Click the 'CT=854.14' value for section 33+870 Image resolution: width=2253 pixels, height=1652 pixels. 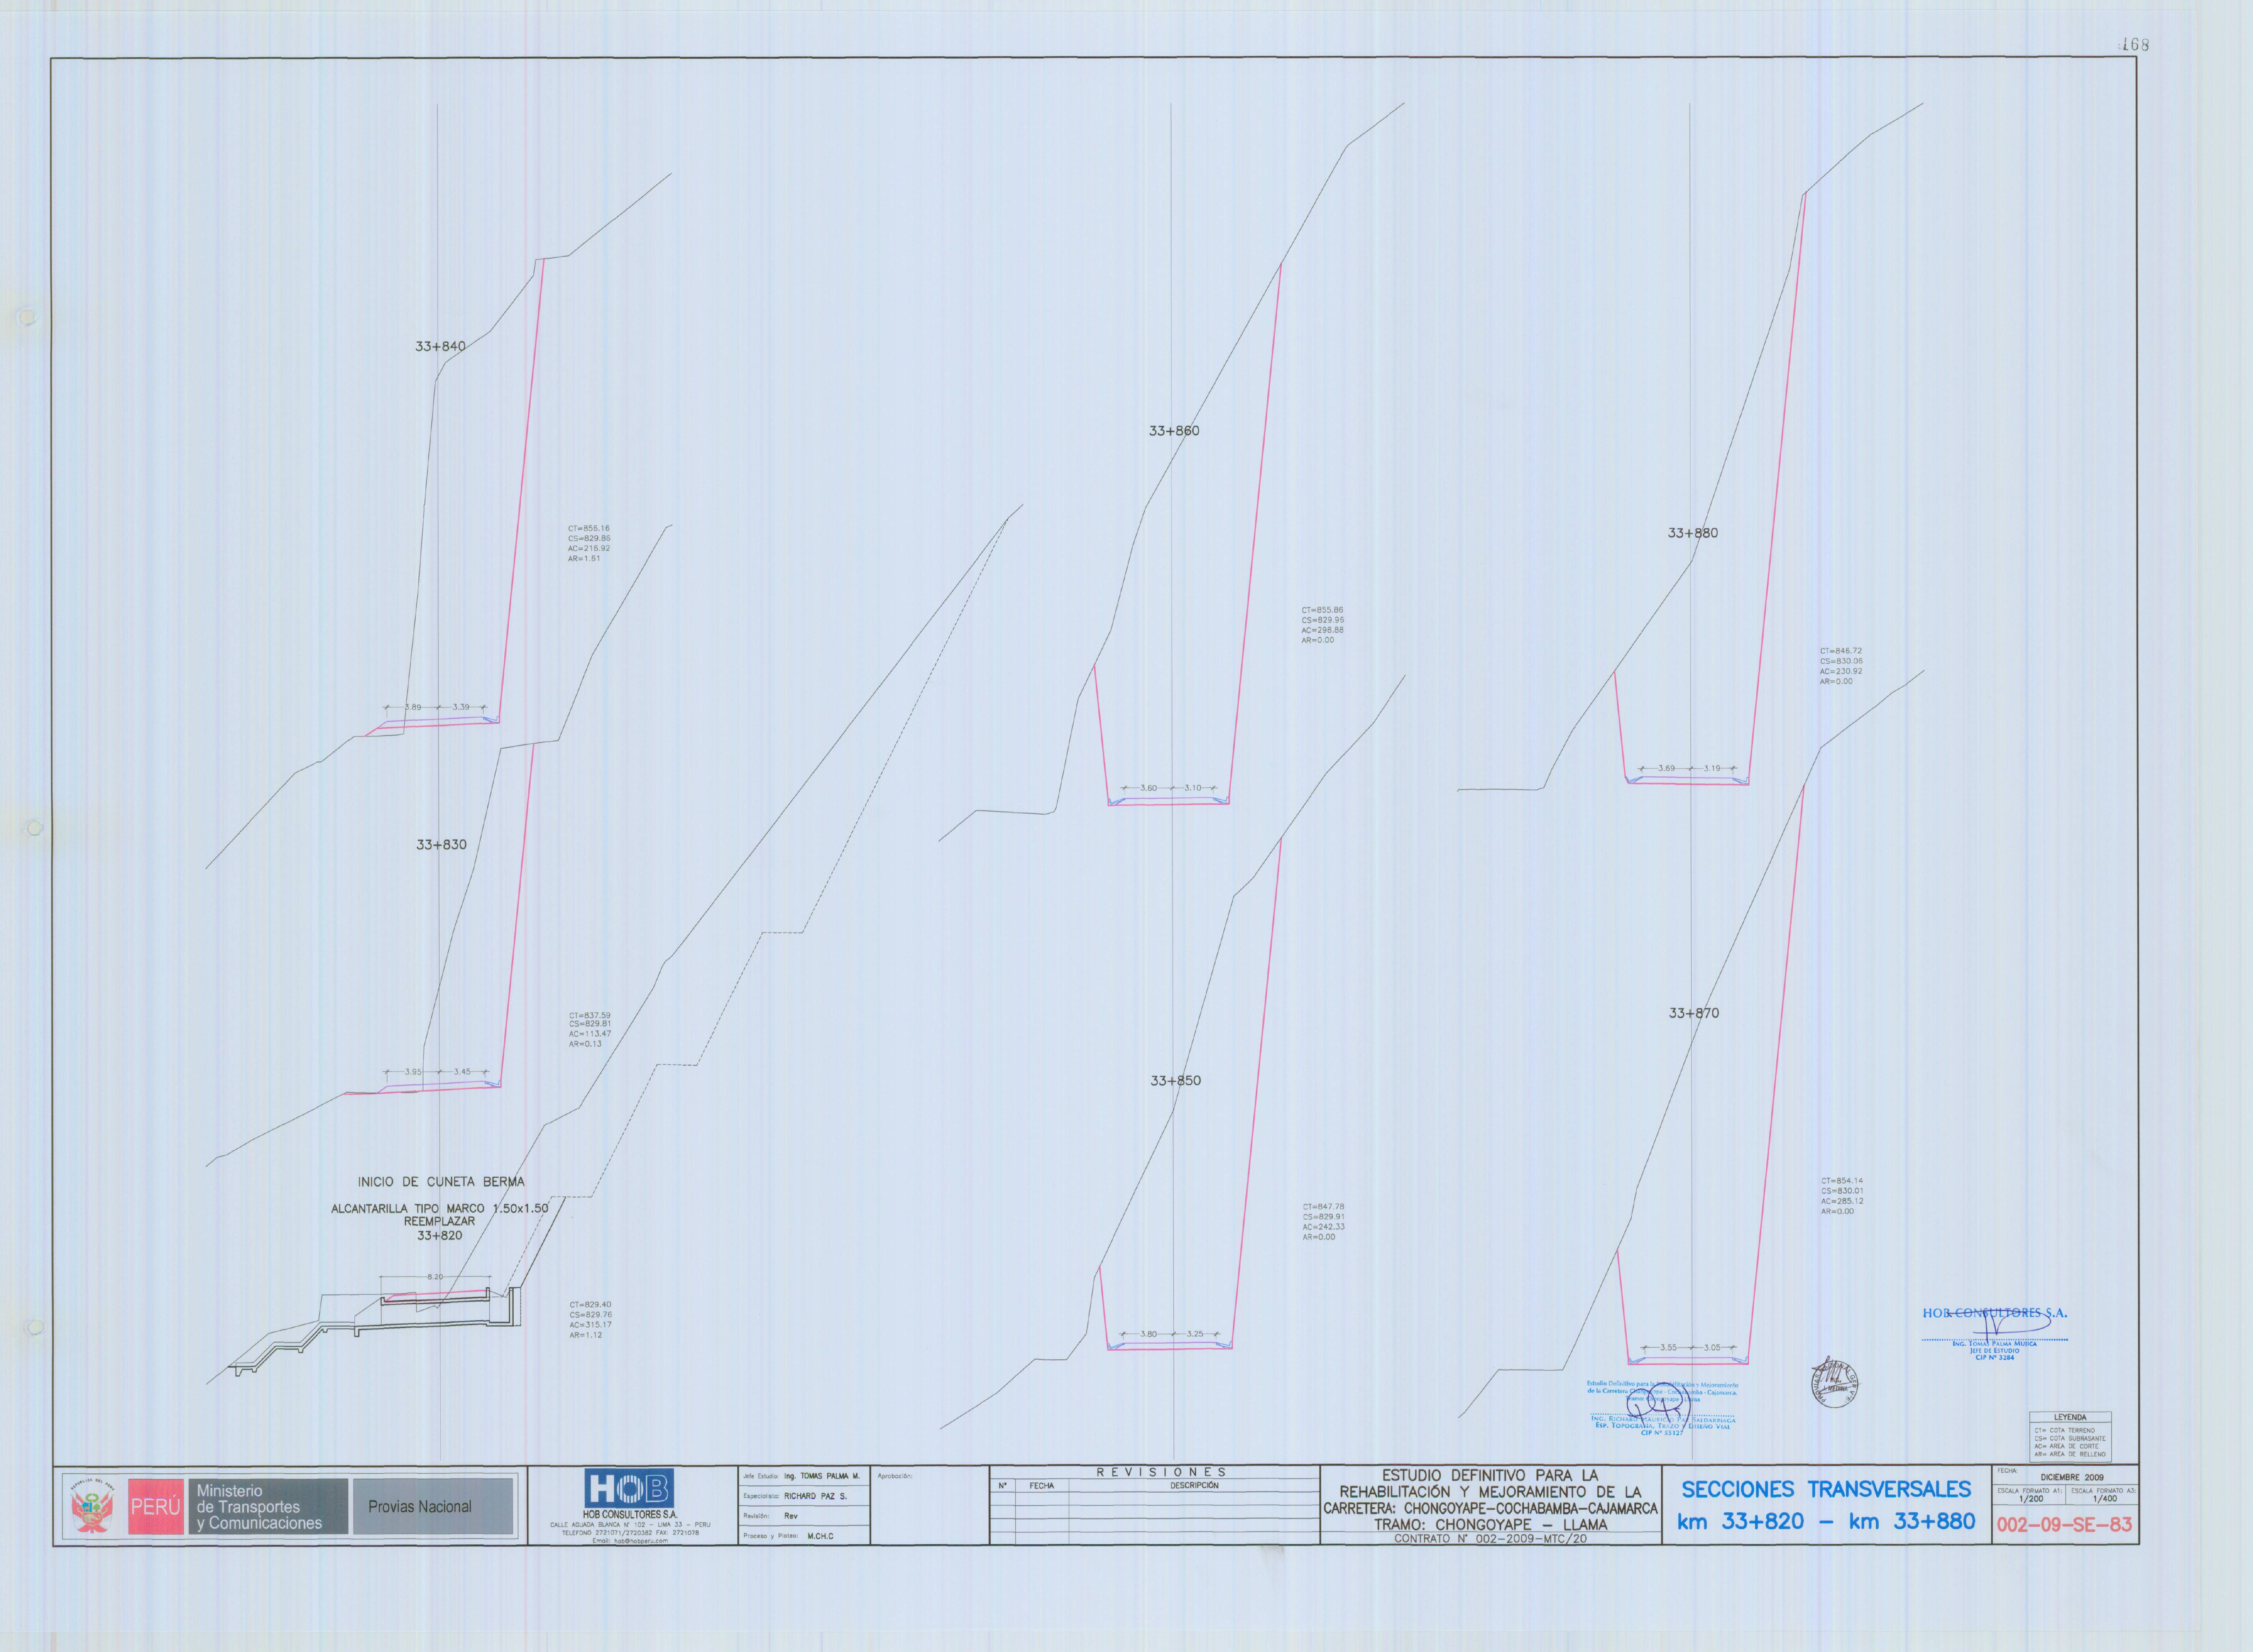point(1842,1181)
